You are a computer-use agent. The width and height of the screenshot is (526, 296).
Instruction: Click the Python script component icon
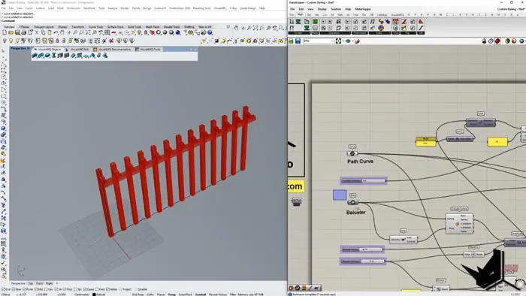pos(381,28)
